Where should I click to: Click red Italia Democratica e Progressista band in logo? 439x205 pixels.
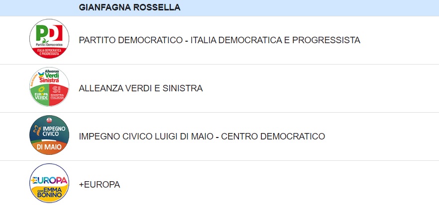click(x=49, y=52)
